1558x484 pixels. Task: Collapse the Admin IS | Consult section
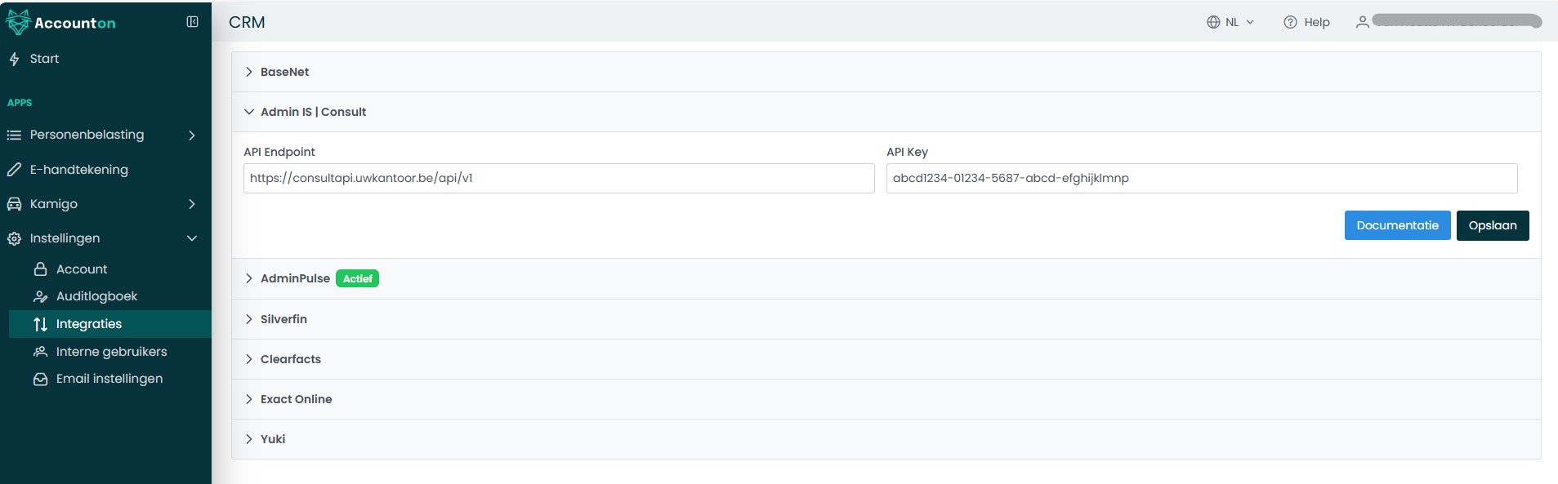[886, 112]
